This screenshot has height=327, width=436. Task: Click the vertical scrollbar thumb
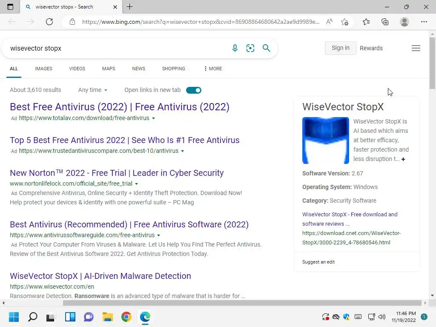tap(432, 63)
